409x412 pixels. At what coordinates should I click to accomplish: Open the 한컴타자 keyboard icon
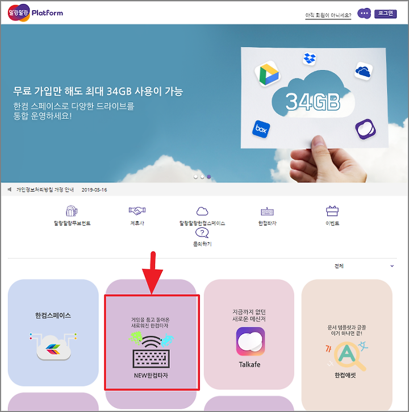(x=267, y=211)
